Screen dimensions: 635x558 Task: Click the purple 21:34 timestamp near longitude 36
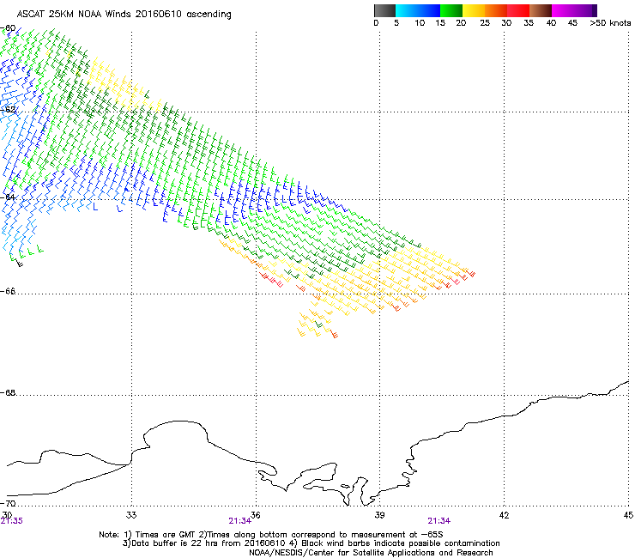pyautogui.click(x=239, y=521)
